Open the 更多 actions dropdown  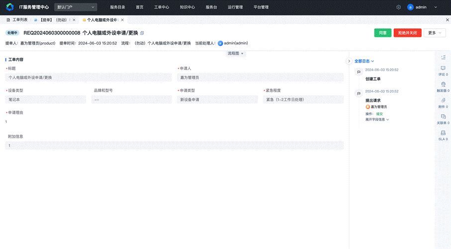(435, 33)
